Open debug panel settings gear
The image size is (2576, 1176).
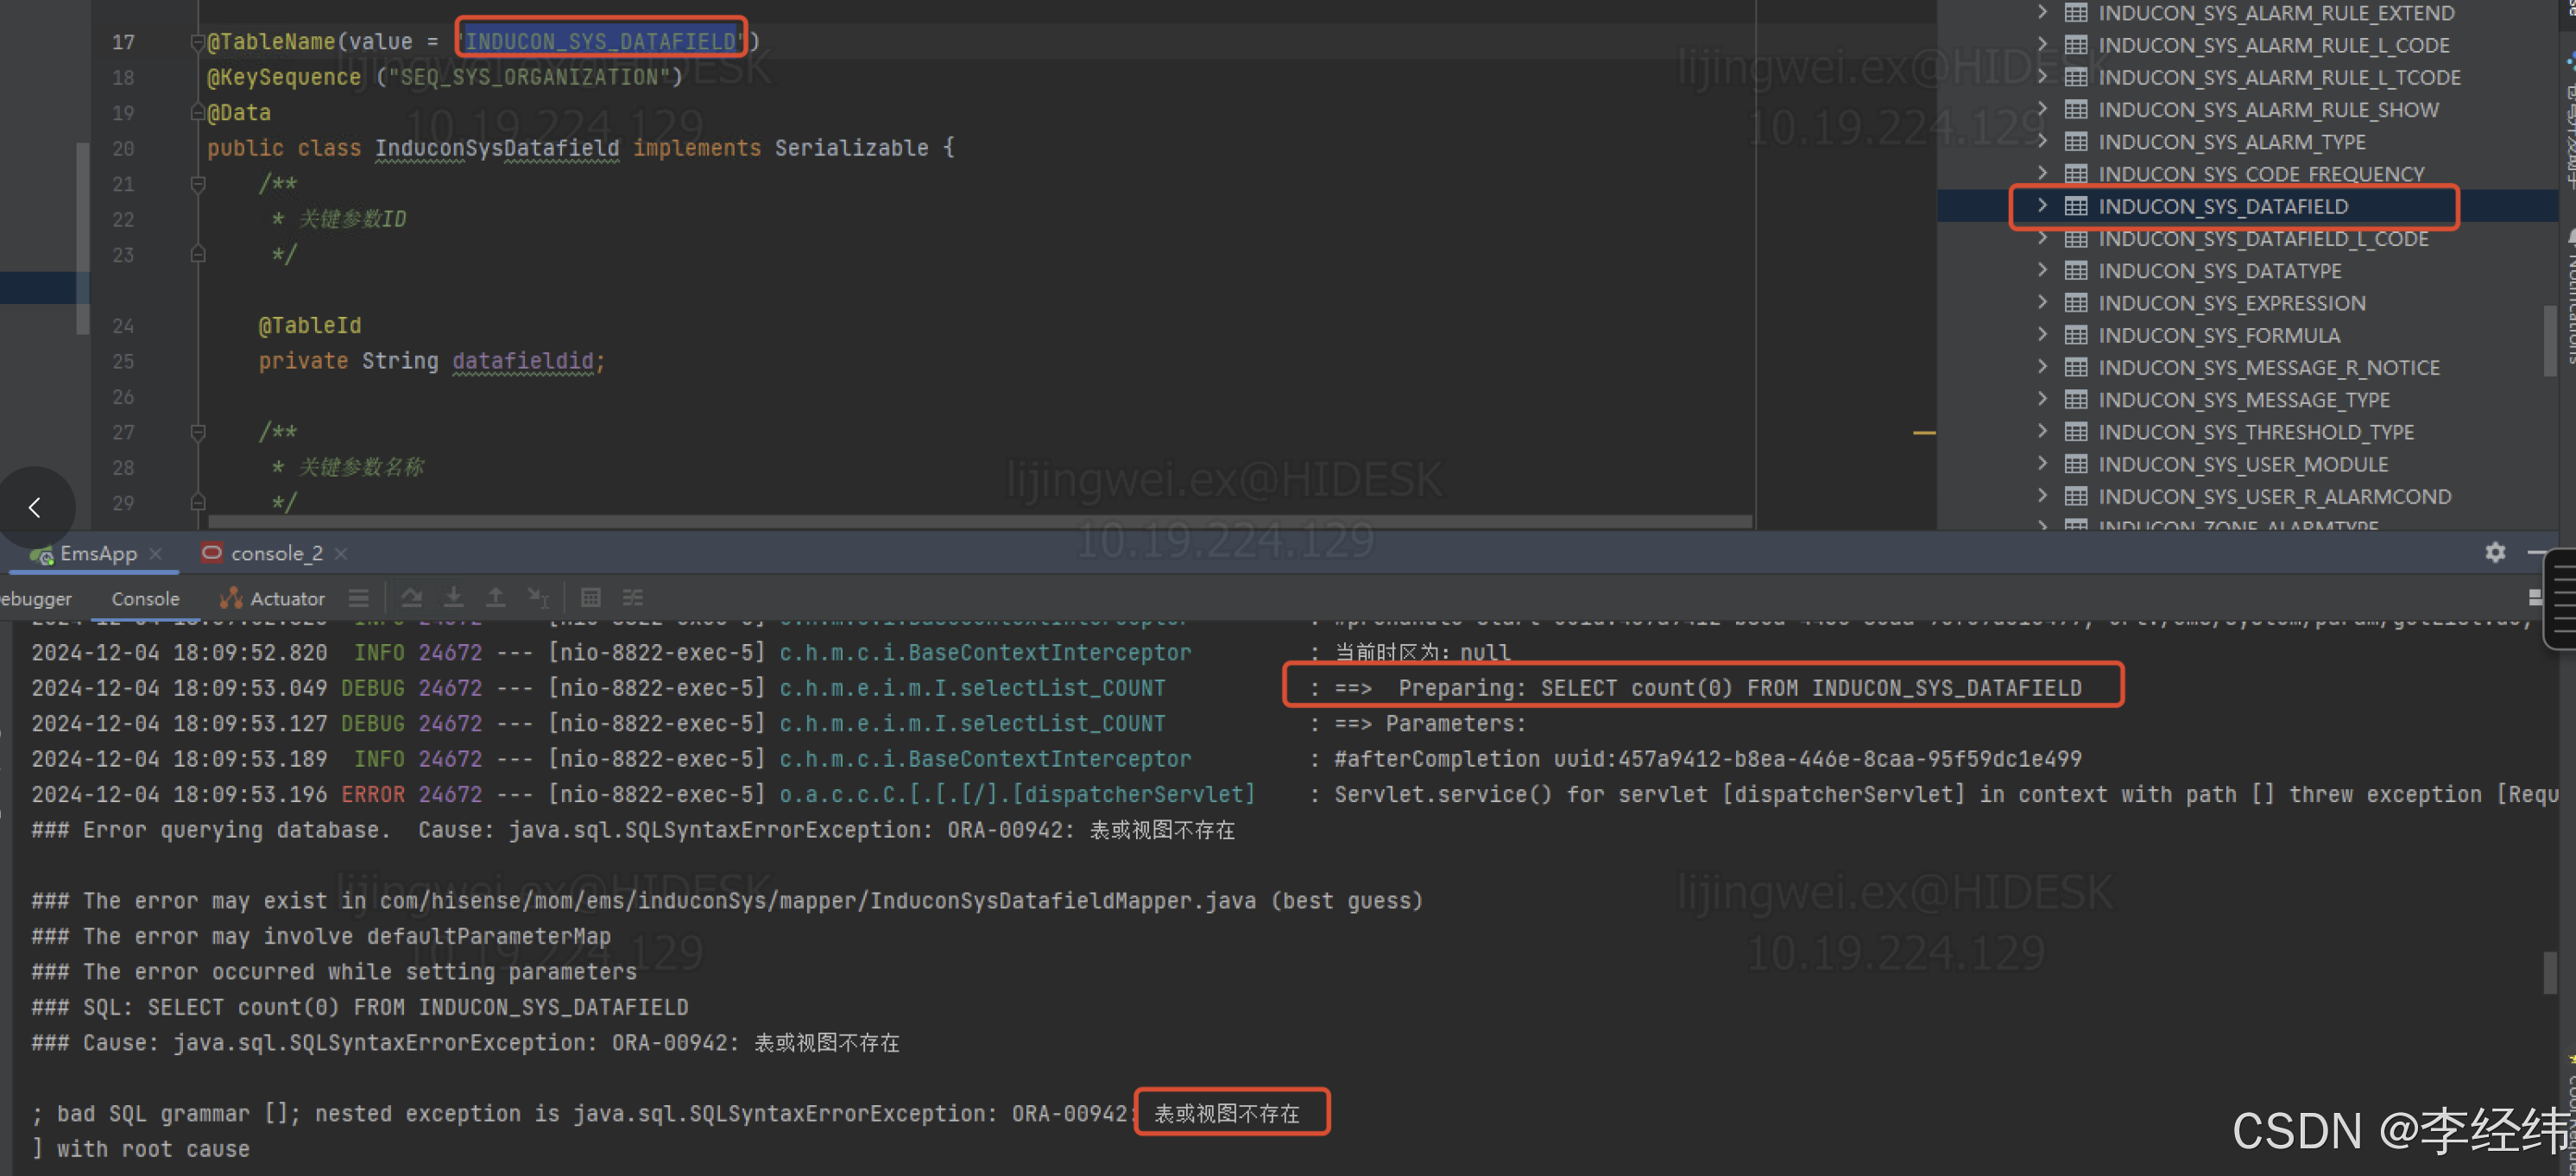click(2495, 552)
